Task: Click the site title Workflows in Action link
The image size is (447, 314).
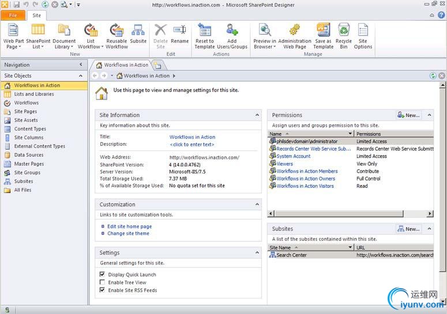Action: point(192,137)
